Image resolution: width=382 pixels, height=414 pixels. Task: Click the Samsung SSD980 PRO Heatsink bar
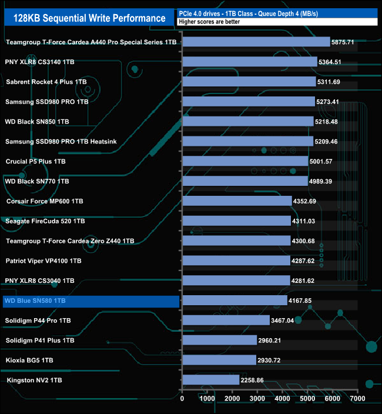(248, 141)
